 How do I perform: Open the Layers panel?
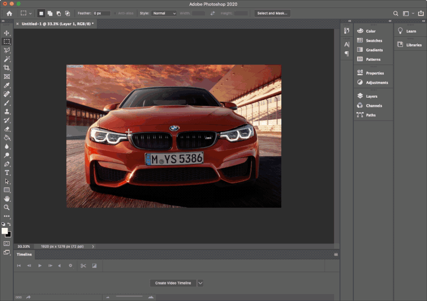click(x=371, y=96)
